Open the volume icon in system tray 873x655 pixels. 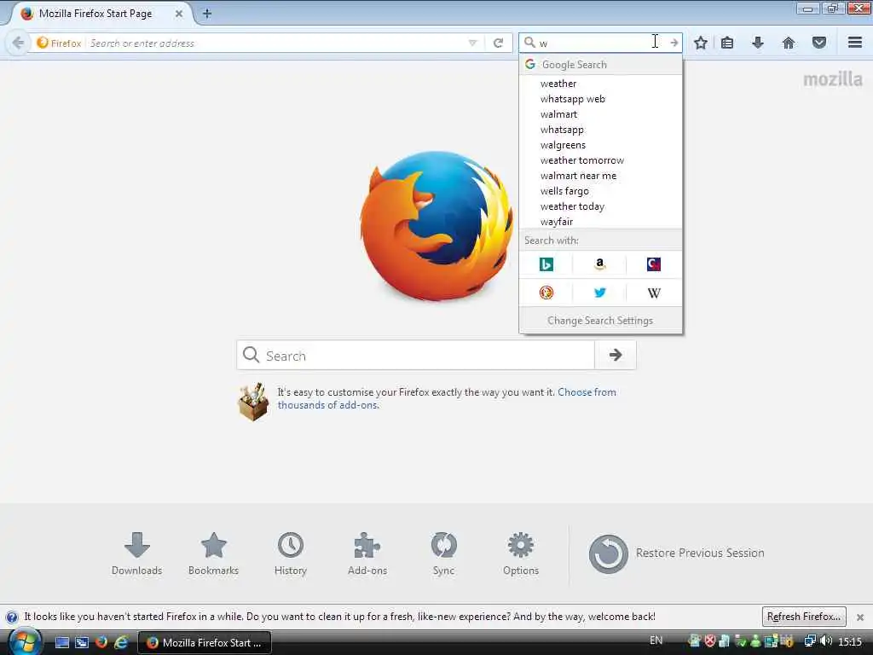(x=826, y=641)
